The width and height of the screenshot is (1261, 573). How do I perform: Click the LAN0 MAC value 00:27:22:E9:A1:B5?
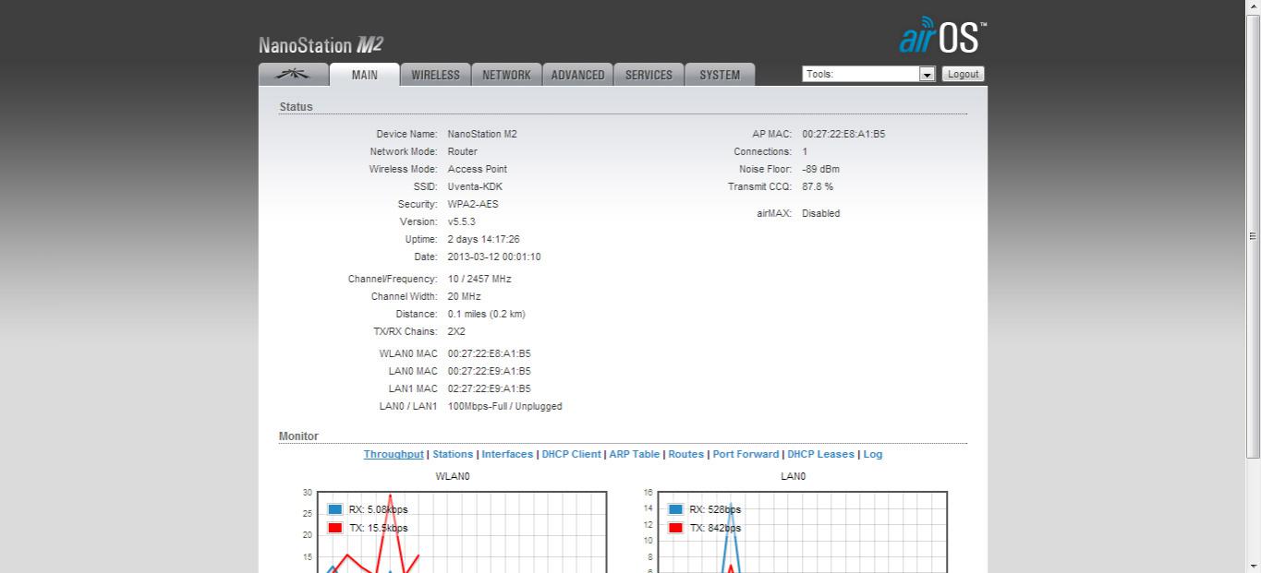(490, 371)
